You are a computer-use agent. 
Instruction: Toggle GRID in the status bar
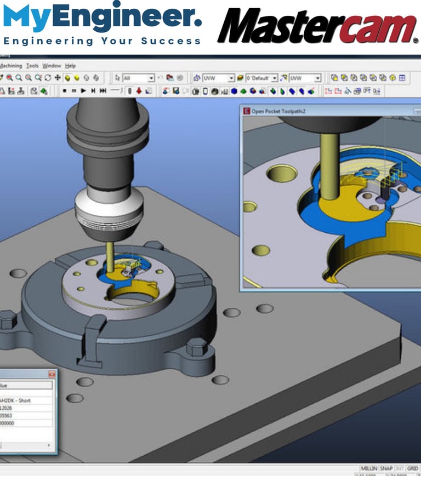tap(413, 468)
